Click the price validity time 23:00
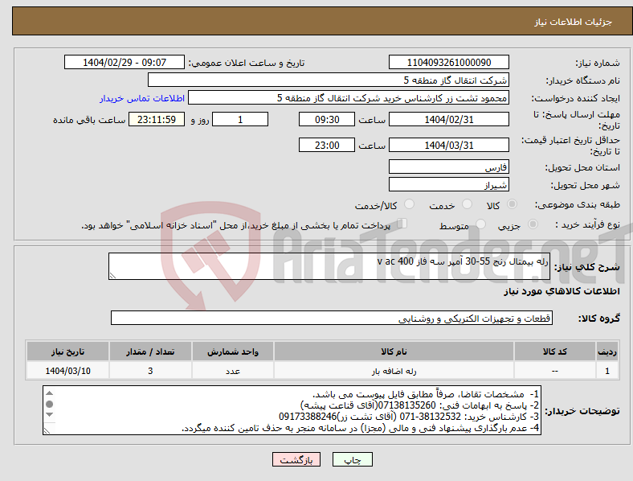 (327, 145)
